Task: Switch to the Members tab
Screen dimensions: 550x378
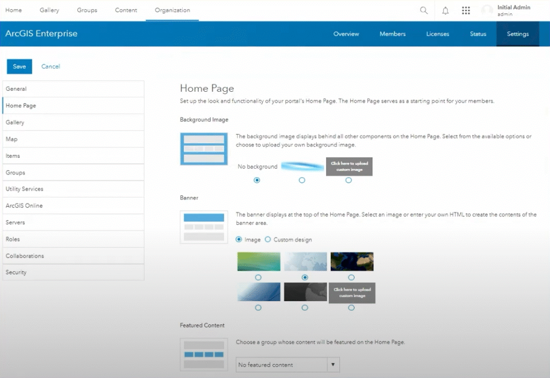Action: tap(393, 34)
